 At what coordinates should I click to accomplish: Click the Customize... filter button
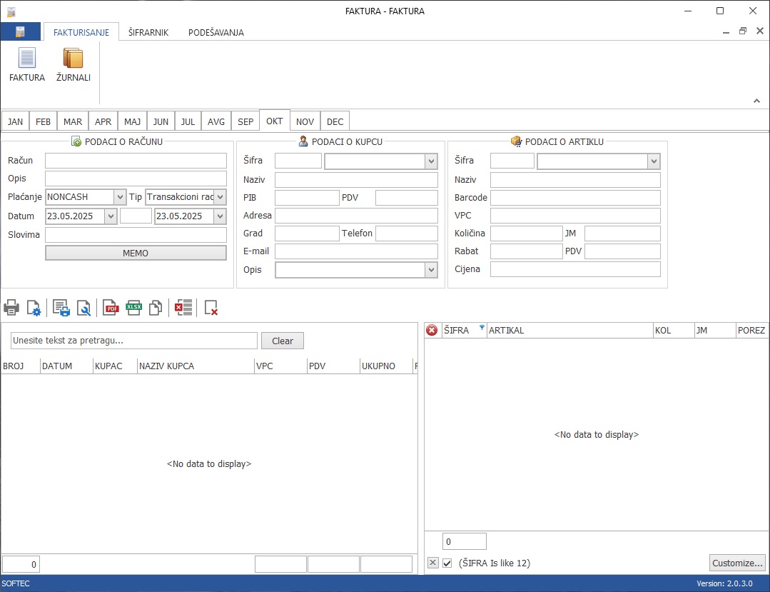(737, 563)
